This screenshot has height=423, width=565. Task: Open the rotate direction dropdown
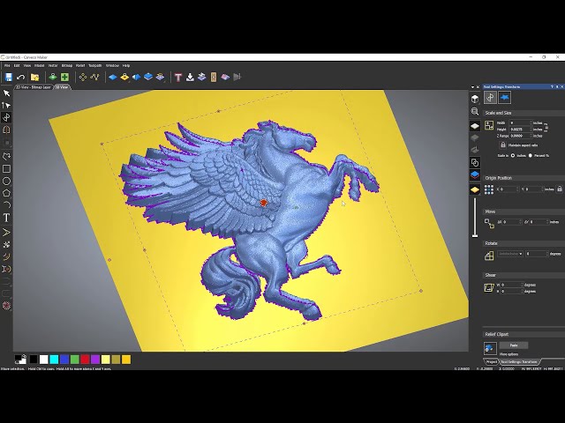coord(510,254)
